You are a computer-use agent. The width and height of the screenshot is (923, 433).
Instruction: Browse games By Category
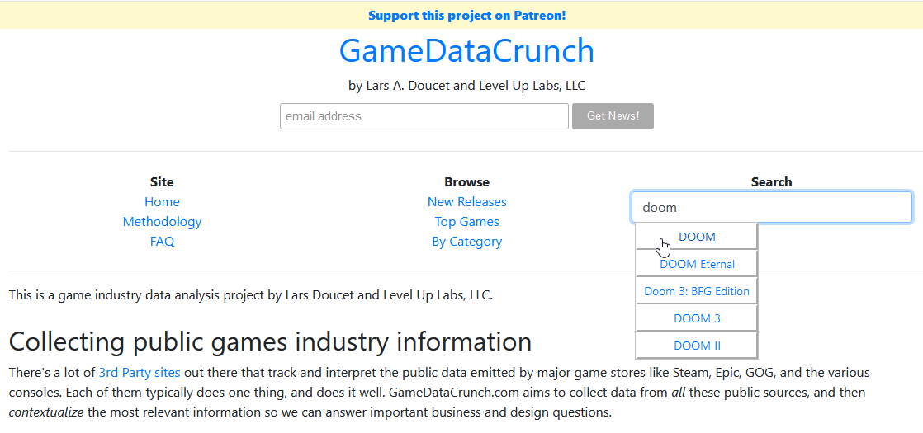click(466, 242)
